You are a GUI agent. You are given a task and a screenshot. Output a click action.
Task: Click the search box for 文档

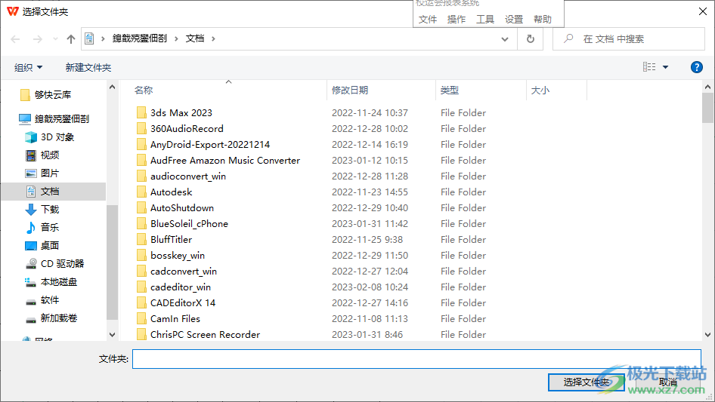[629, 39]
